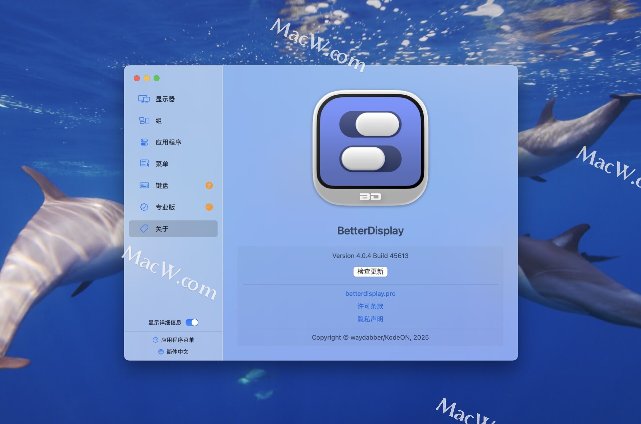Click orange accessibility badge beside 键盘

coord(209,185)
